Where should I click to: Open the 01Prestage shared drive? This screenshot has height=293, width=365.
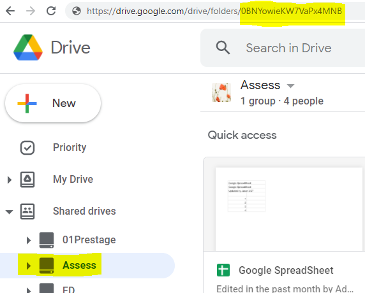point(89,239)
